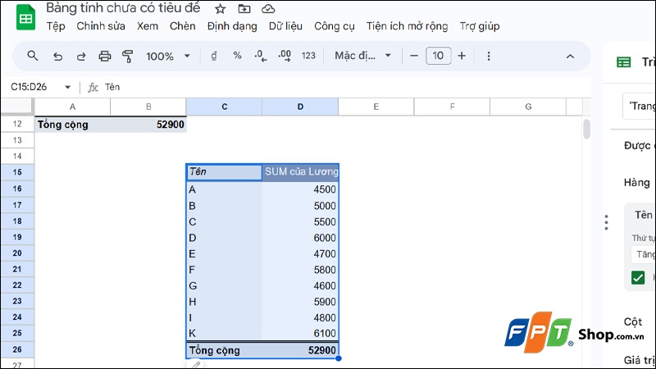Open the zoom 100% dropdown
This screenshot has height=369, width=656.
(x=168, y=56)
